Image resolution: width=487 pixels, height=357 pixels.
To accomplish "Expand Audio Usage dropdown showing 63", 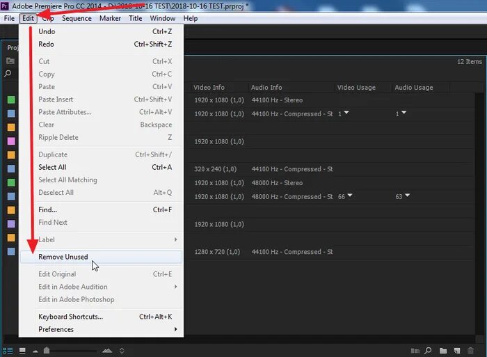I will [x=408, y=196].
